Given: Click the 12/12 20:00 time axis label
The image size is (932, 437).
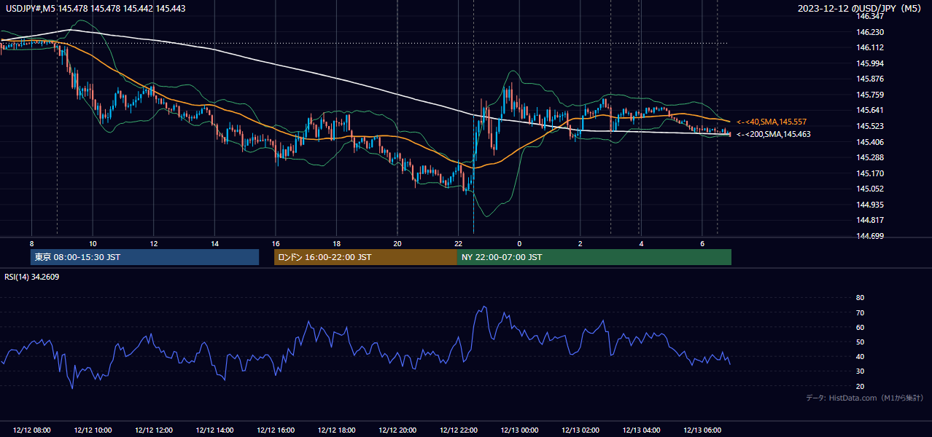Looking at the screenshot, I should tap(397, 430).
